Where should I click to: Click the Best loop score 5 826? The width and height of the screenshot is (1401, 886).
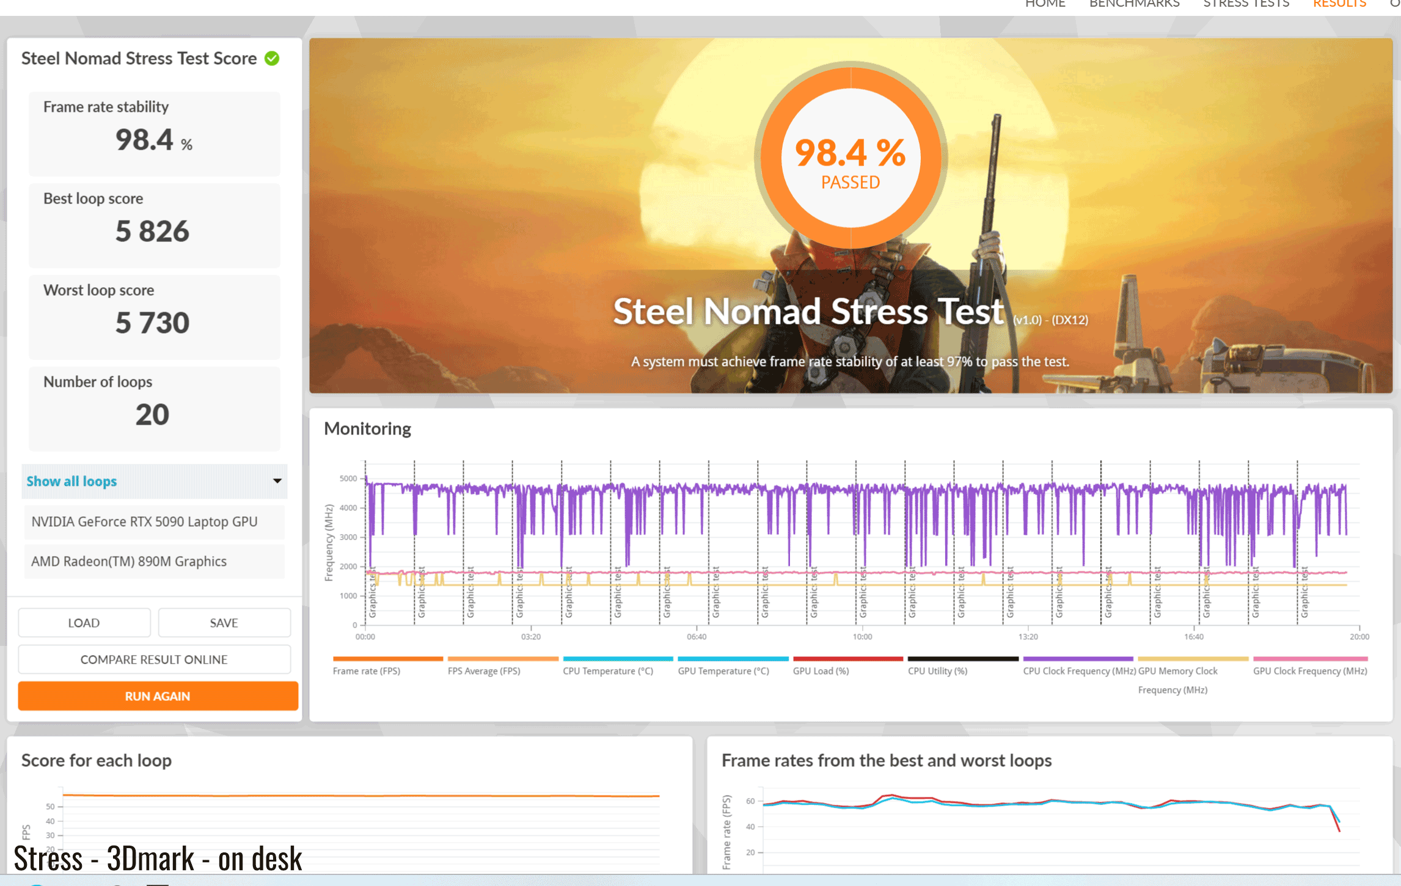[152, 232]
